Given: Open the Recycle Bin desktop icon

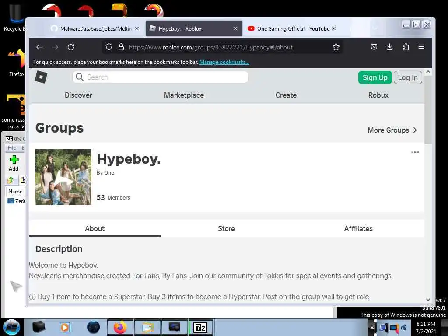Looking at the screenshot, I should pos(15,17).
